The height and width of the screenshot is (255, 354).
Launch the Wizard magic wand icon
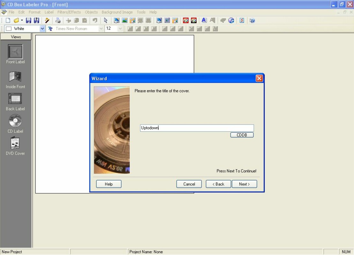pyautogui.click(x=47, y=20)
